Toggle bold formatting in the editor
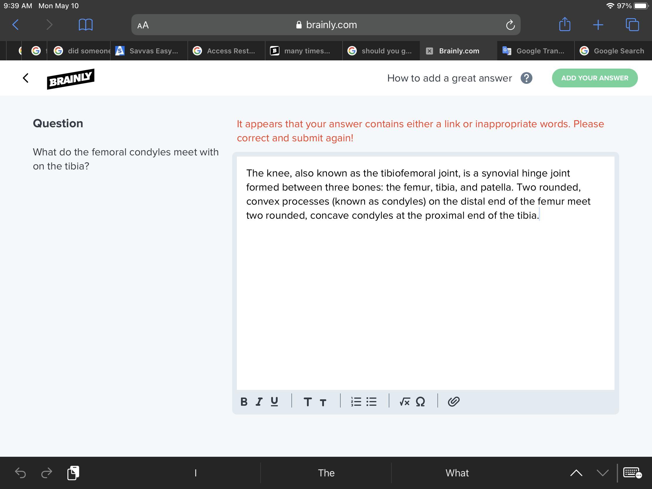 click(x=244, y=402)
